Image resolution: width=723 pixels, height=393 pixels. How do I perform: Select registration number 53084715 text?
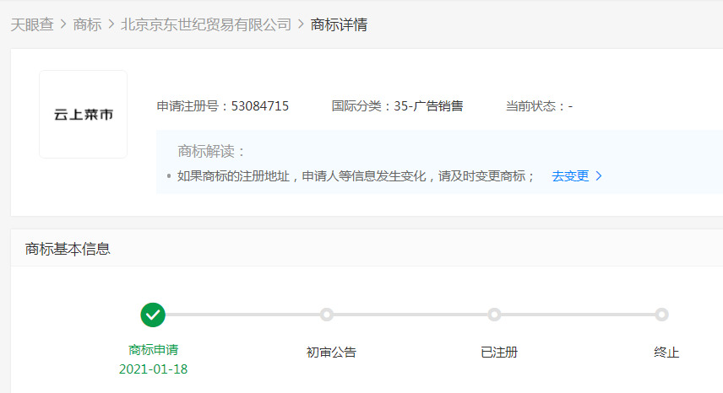(x=259, y=106)
